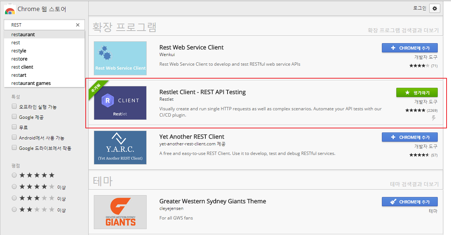The height and width of the screenshot is (235, 451).
Task: Choose the 'rest' search suggestion
Action: [44, 42]
